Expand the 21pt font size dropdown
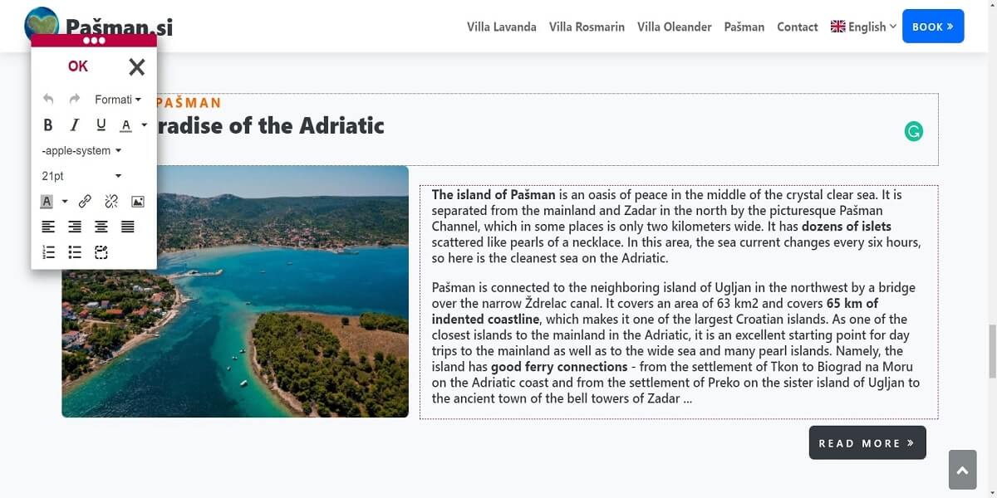The width and height of the screenshot is (997, 498). point(81,176)
